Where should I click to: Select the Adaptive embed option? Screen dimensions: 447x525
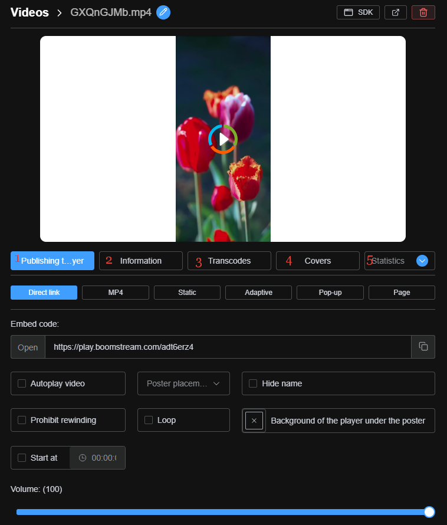[x=258, y=293]
